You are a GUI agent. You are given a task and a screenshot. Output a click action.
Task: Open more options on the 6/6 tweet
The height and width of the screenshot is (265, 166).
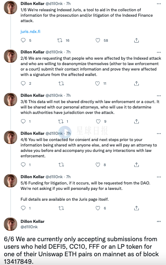click(159, 222)
